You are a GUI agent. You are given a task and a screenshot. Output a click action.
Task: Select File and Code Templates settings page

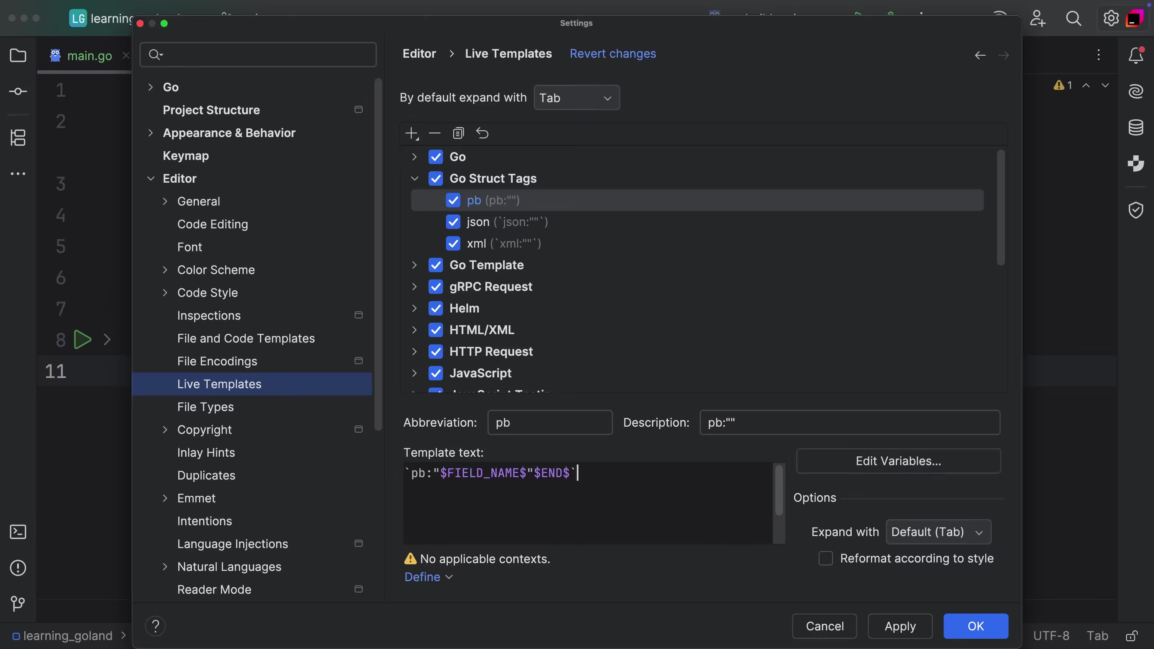[x=246, y=338]
